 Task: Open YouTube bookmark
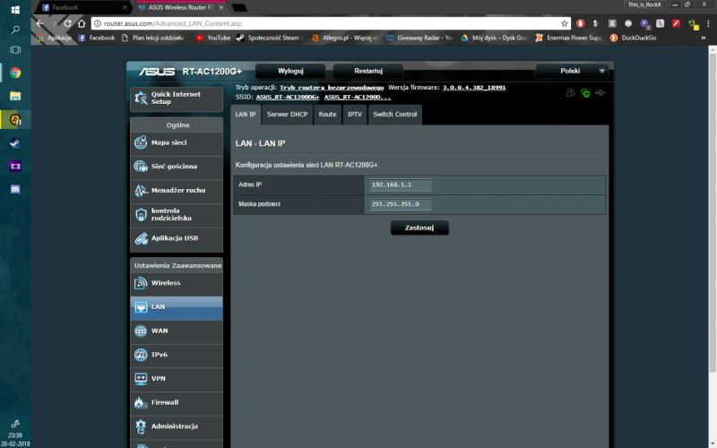click(x=213, y=38)
